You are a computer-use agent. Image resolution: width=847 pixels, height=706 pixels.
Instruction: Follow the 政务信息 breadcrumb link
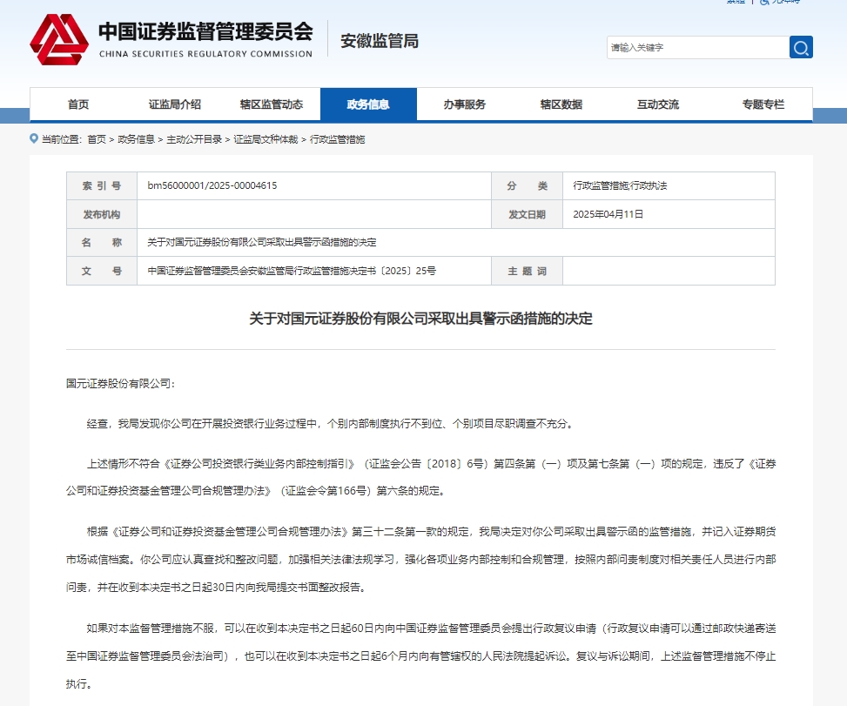coord(136,139)
